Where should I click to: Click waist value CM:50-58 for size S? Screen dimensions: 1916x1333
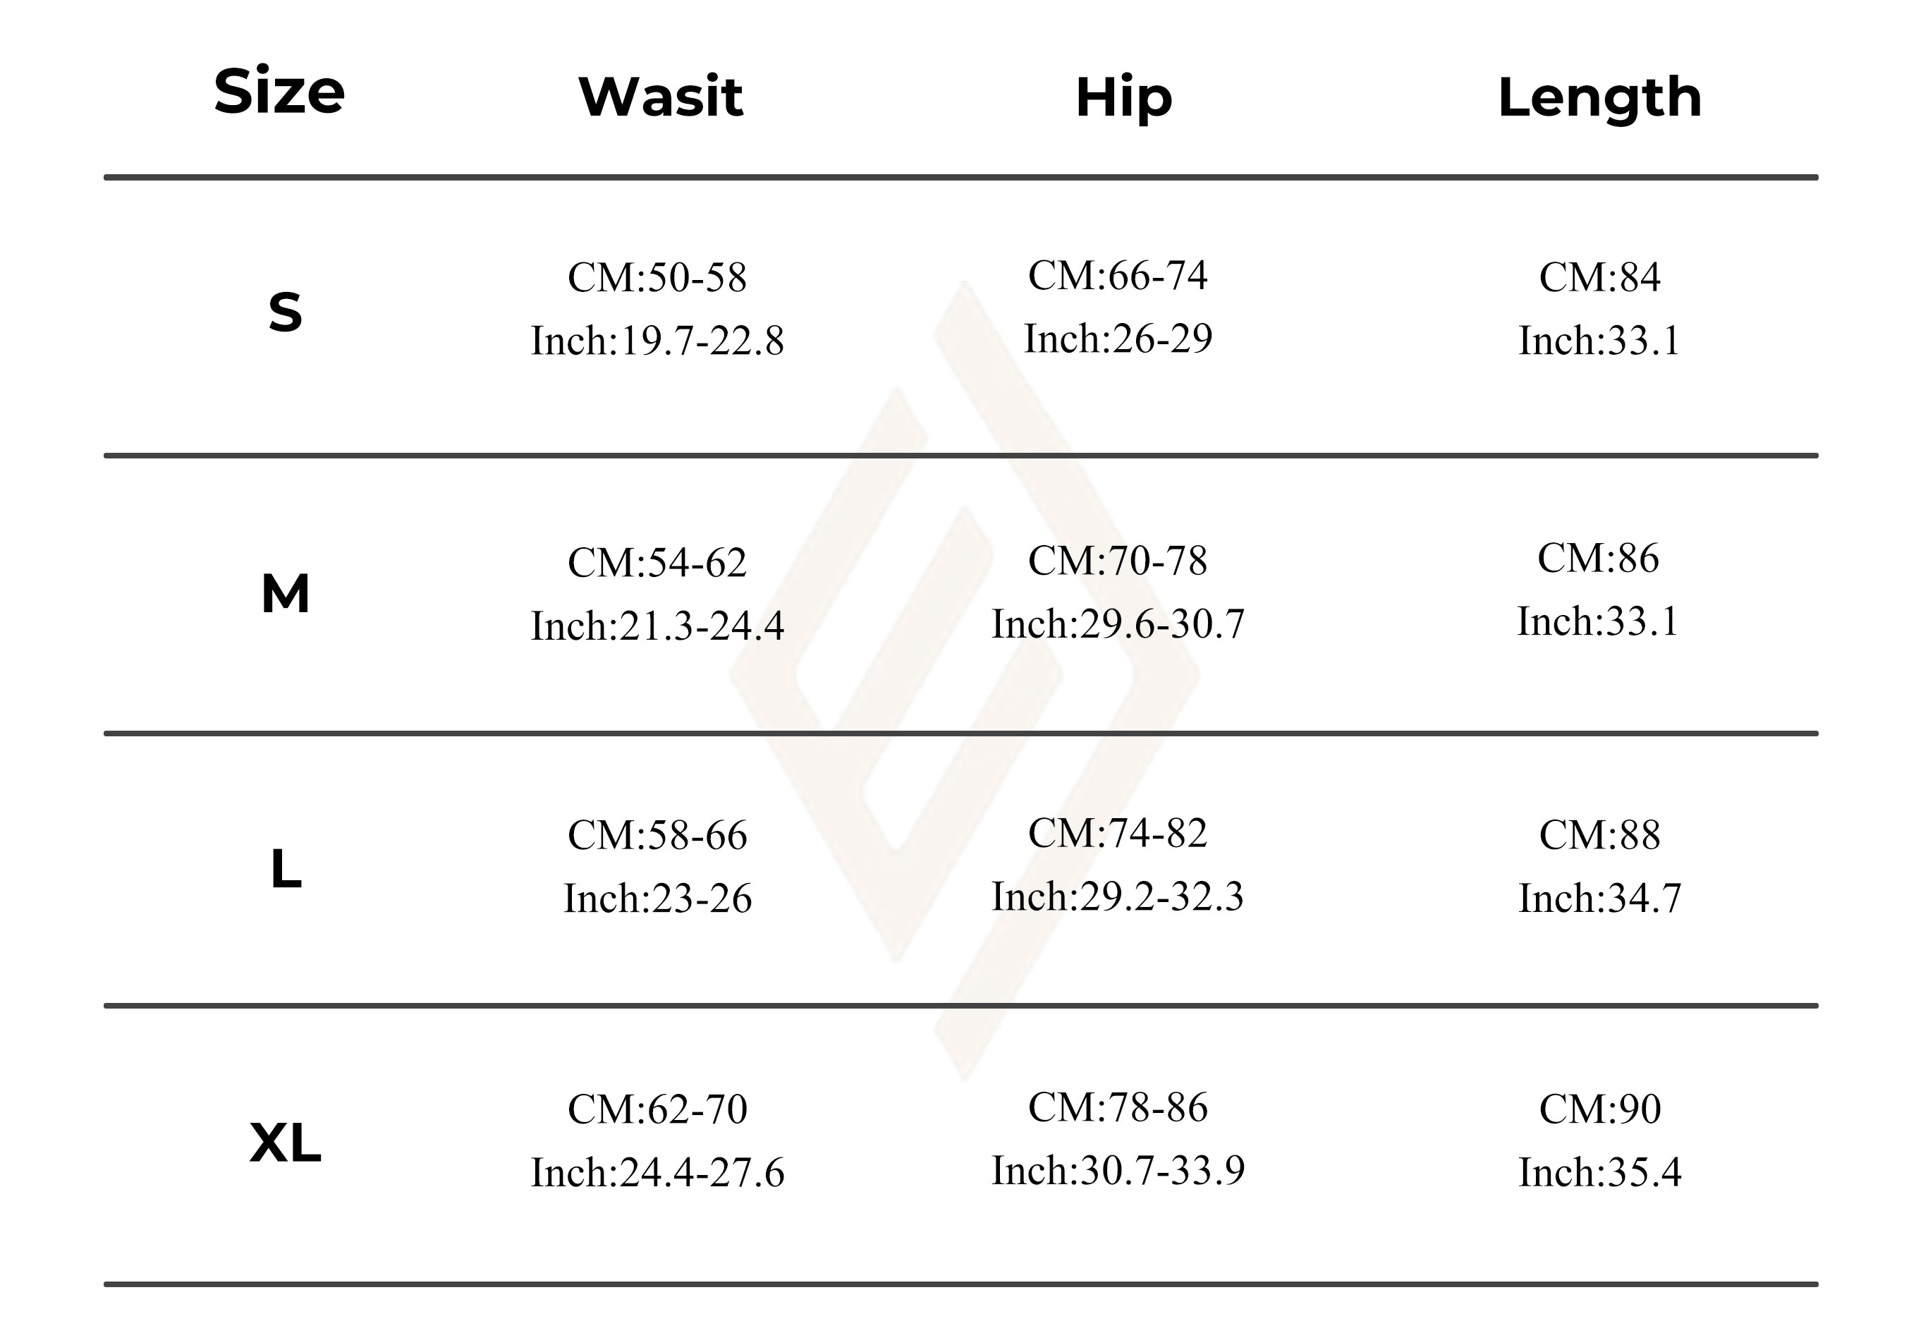coord(657,277)
